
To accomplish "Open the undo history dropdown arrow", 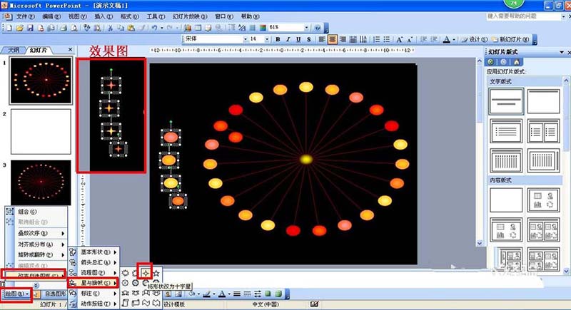I will 161,28.
